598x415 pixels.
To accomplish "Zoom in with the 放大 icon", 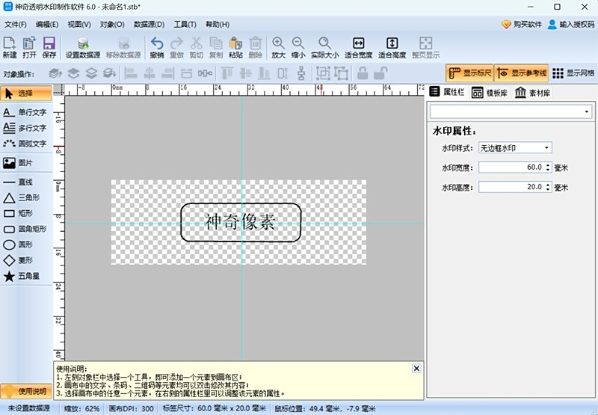I will tap(278, 48).
